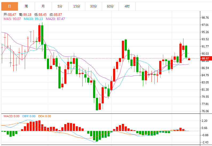Click the -2.43 MACD axis label

click(205, 142)
